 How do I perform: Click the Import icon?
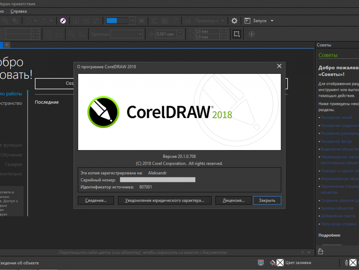pos(76,21)
